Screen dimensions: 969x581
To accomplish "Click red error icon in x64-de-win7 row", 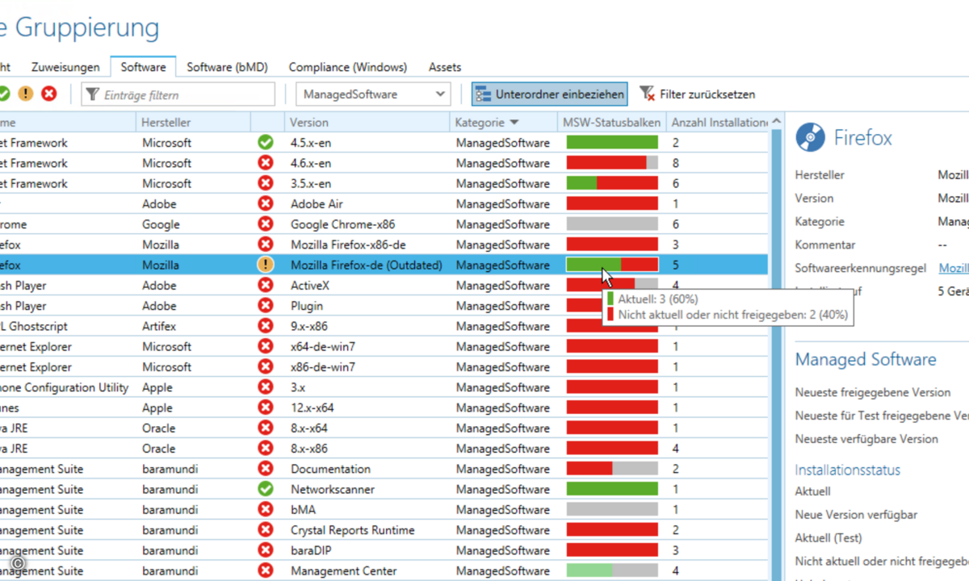I will coord(266,347).
